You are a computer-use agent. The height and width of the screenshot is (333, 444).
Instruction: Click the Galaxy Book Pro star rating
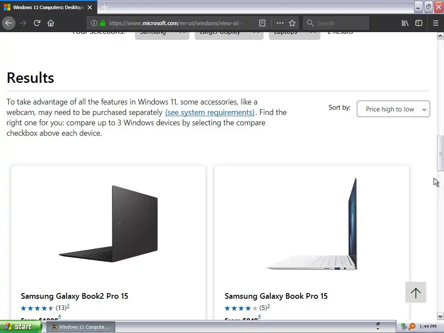[x=241, y=308]
